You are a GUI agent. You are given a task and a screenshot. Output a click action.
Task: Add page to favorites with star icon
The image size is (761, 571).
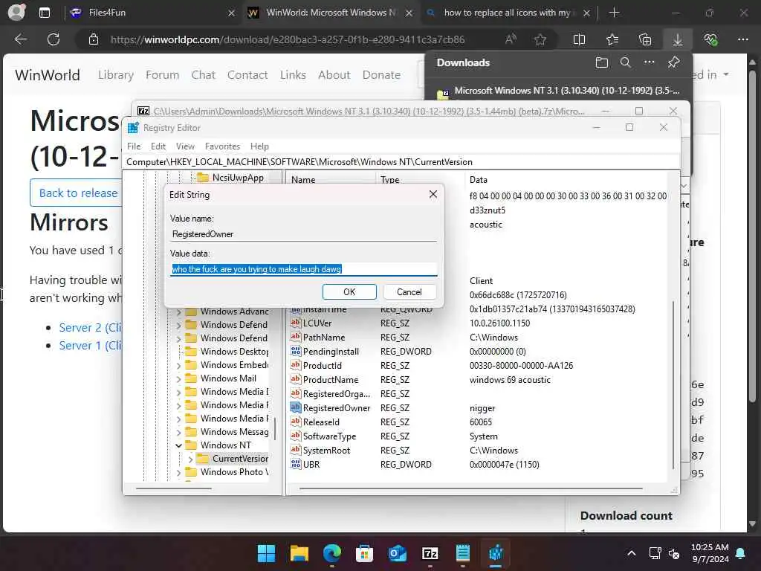coord(540,39)
